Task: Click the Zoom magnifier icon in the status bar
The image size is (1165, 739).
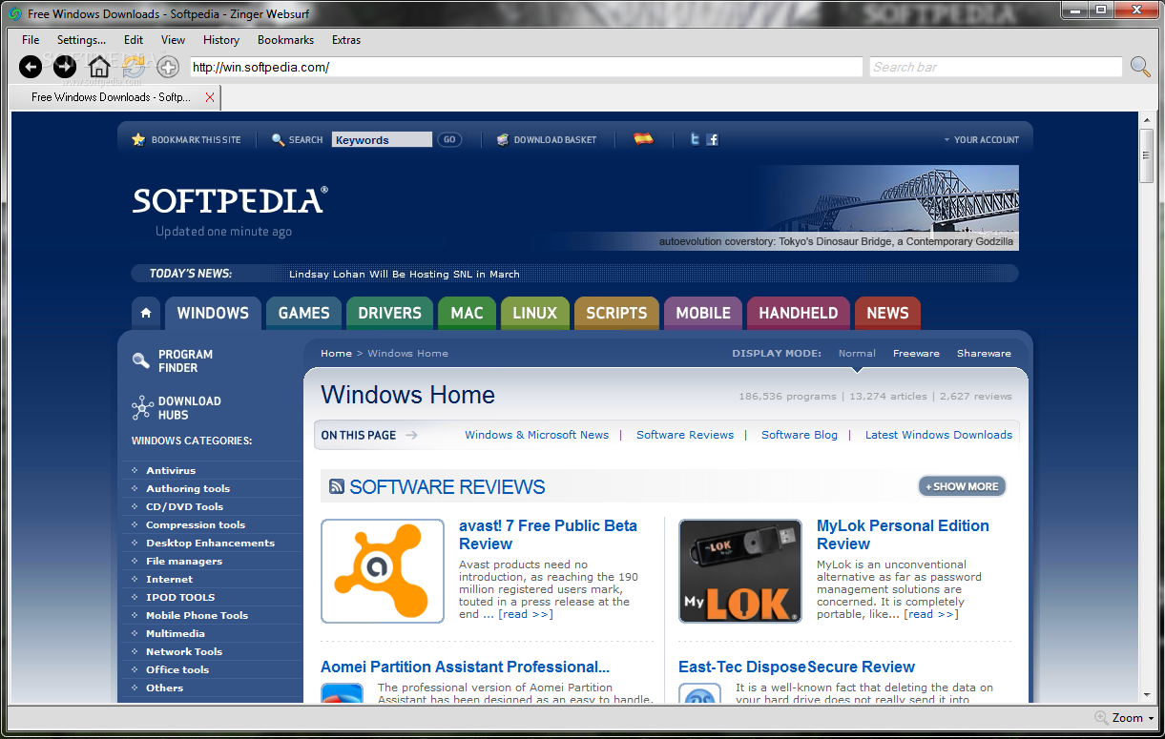Action: (1102, 718)
